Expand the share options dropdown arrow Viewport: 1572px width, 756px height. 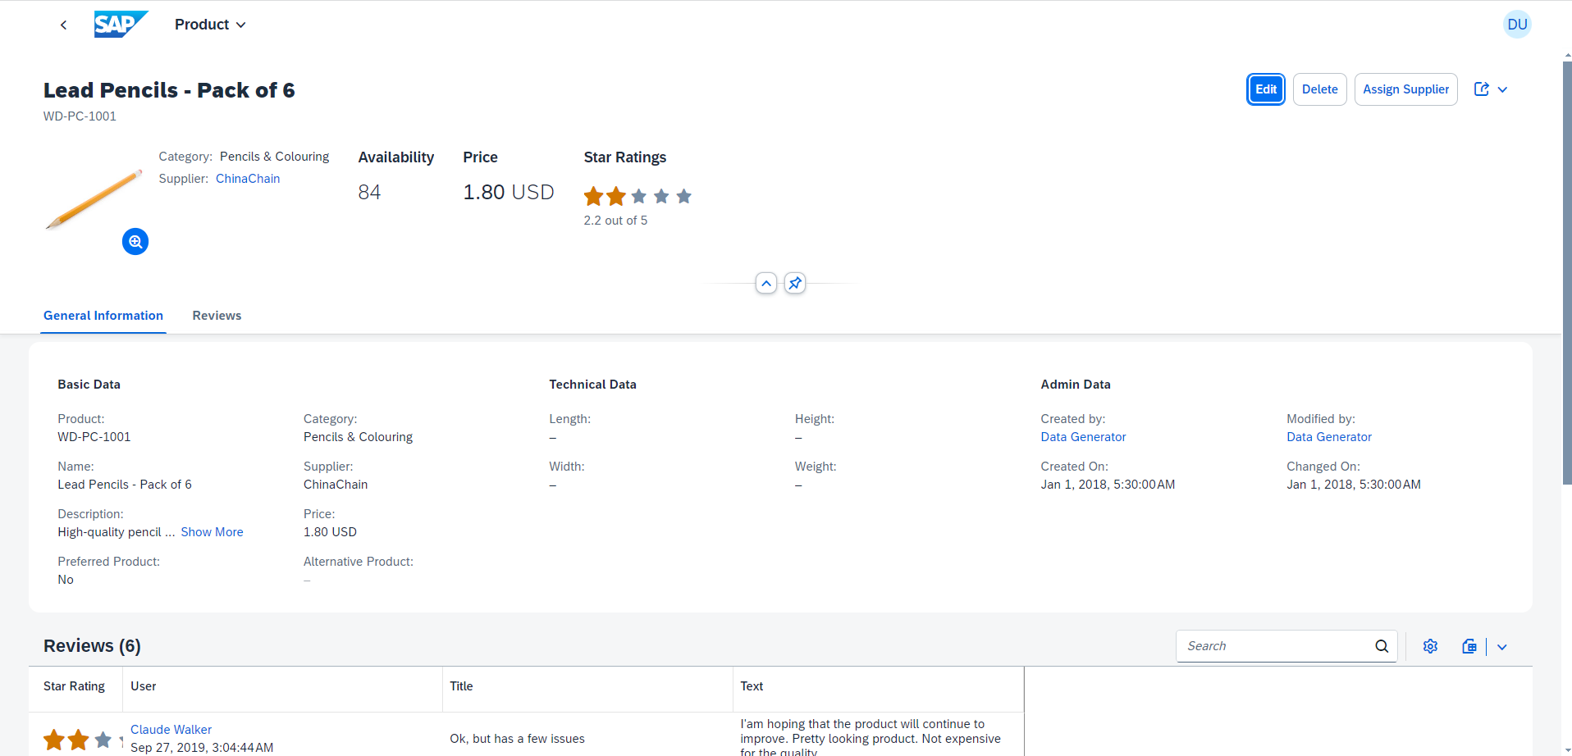[1502, 89]
